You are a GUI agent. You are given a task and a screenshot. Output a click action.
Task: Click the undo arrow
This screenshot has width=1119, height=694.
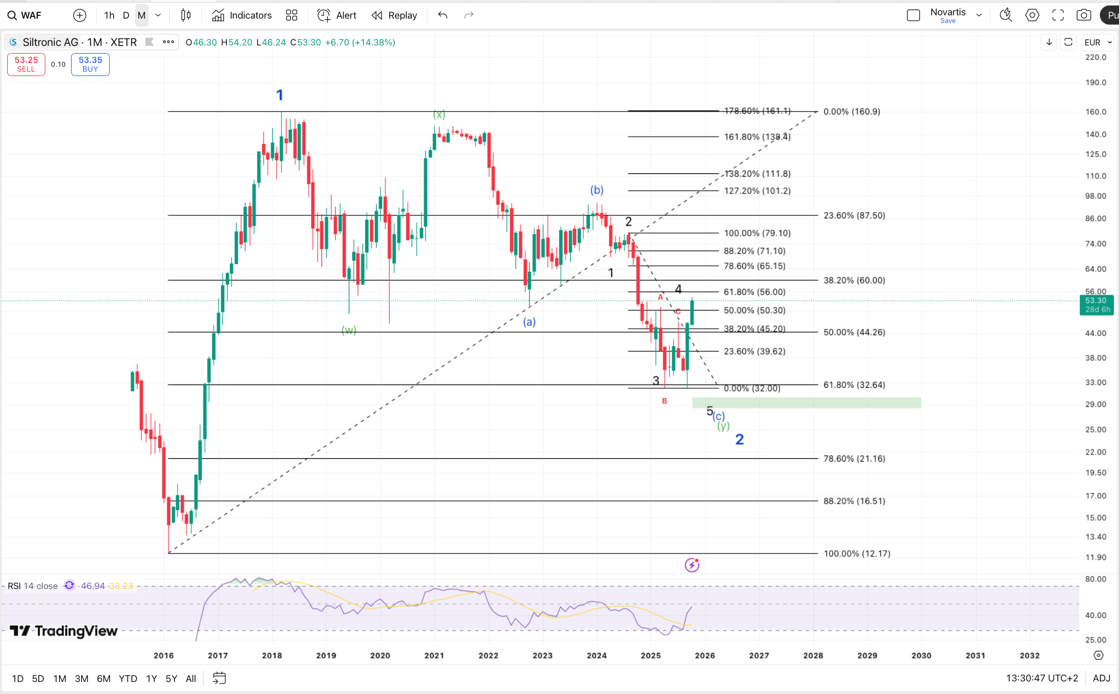pyautogui.click(x=443, y=15)
